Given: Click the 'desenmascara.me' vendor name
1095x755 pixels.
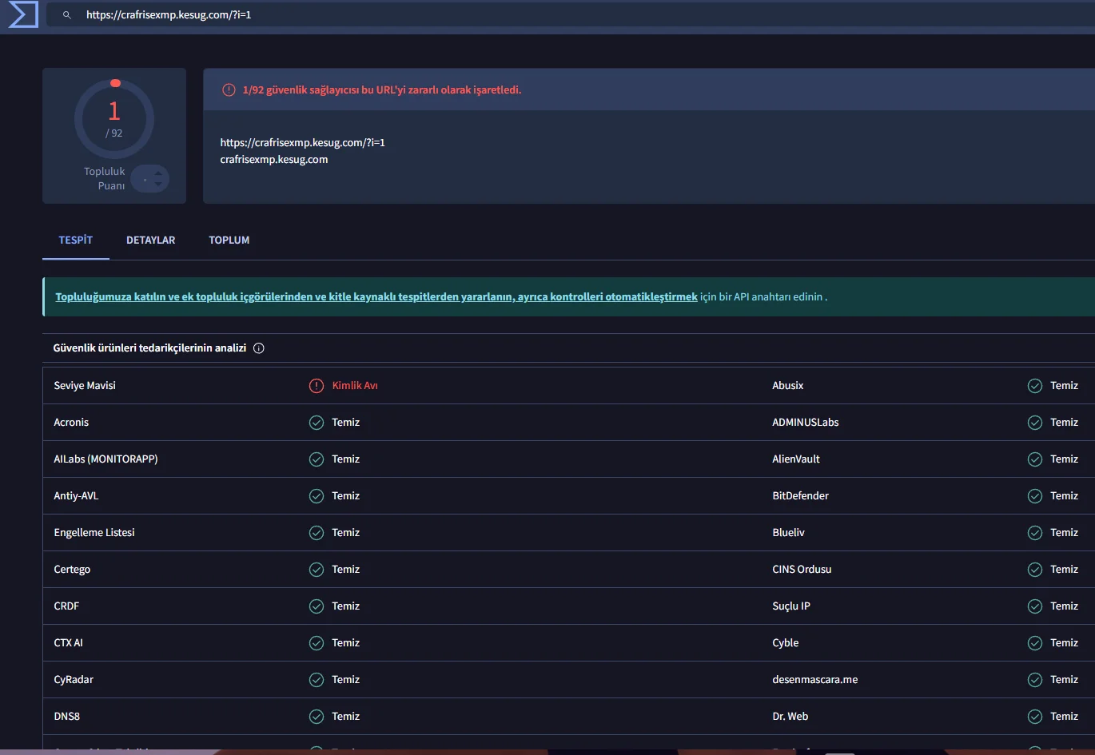Looking at the screenshot, I should (x=815, y=680).
